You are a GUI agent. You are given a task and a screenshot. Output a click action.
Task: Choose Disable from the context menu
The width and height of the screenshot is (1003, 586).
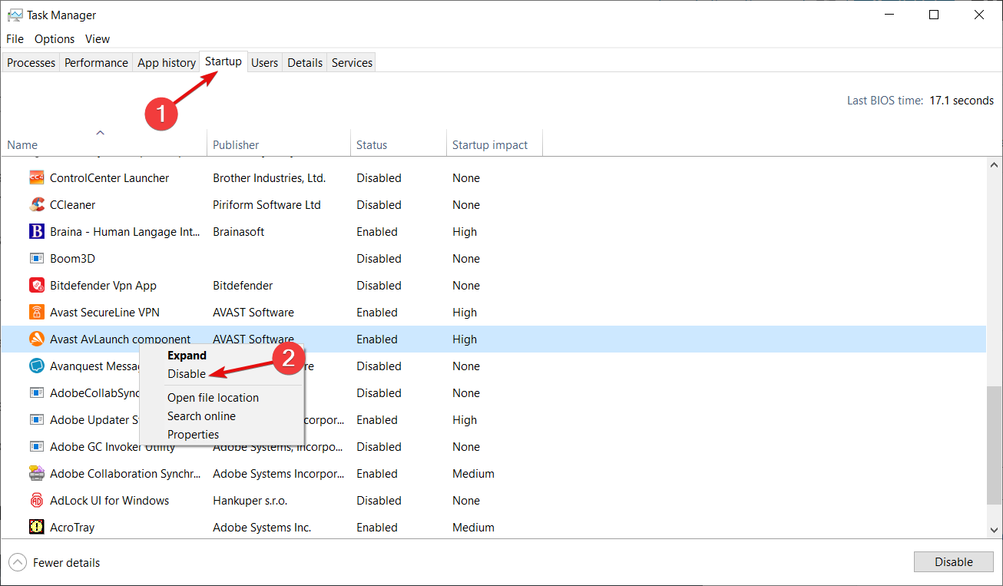(x=187, y=374)
